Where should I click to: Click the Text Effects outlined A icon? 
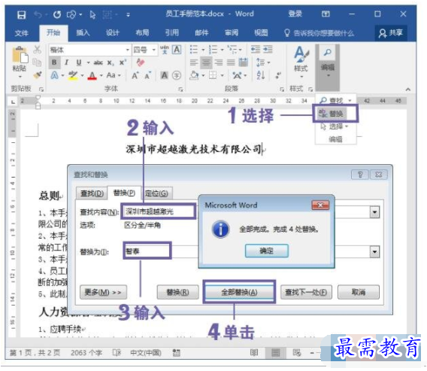(54, 75)
